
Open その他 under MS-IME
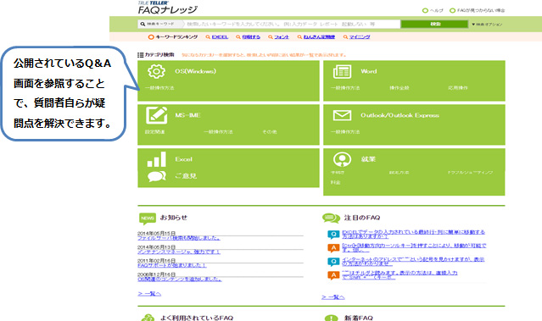point(269,132)
